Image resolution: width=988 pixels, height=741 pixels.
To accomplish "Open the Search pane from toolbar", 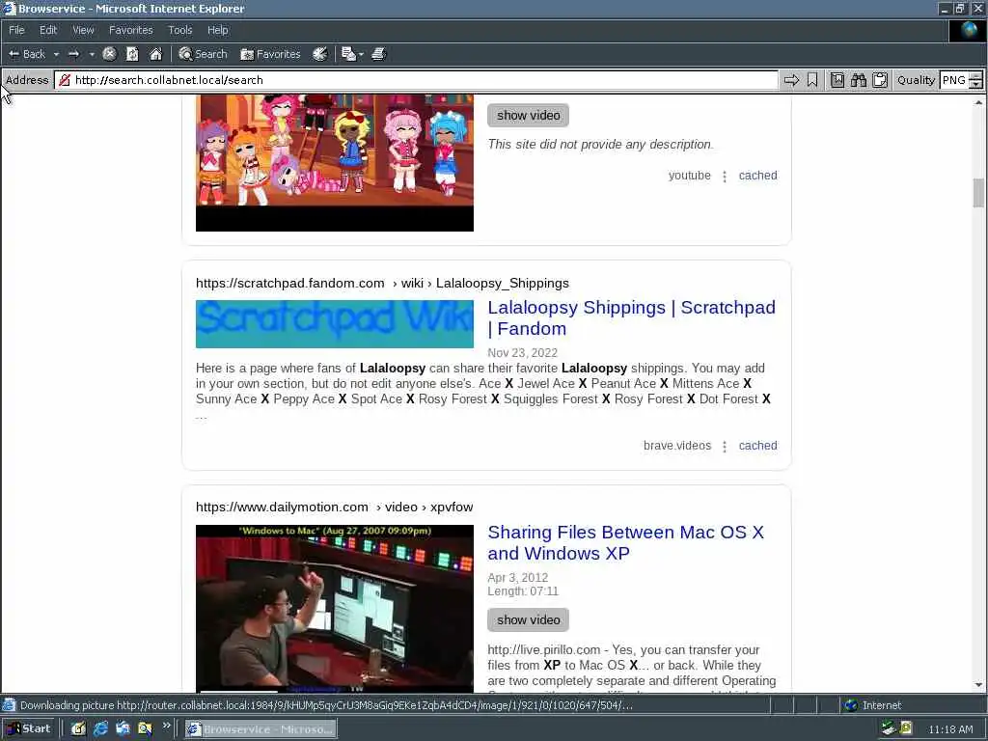I will [x=203, y=54].
